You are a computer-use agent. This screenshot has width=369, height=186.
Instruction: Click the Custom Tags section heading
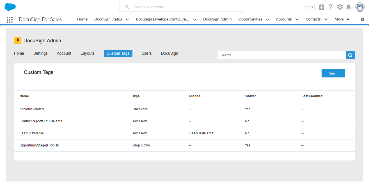click(x=38, y=72)
